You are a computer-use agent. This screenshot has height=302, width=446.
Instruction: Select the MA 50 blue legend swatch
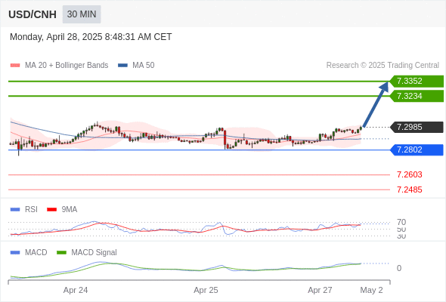click(x=122, y=66)
